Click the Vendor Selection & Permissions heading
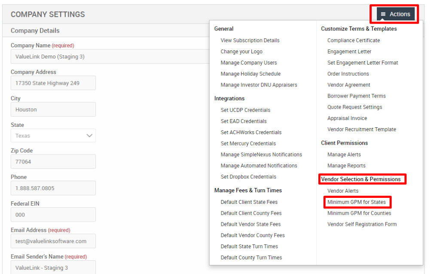The image size is (440, 274). (x=361, y=179)
